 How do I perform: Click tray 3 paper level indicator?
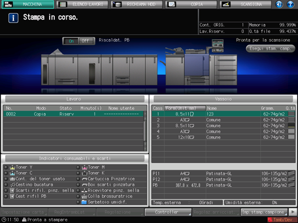point(291,126)
